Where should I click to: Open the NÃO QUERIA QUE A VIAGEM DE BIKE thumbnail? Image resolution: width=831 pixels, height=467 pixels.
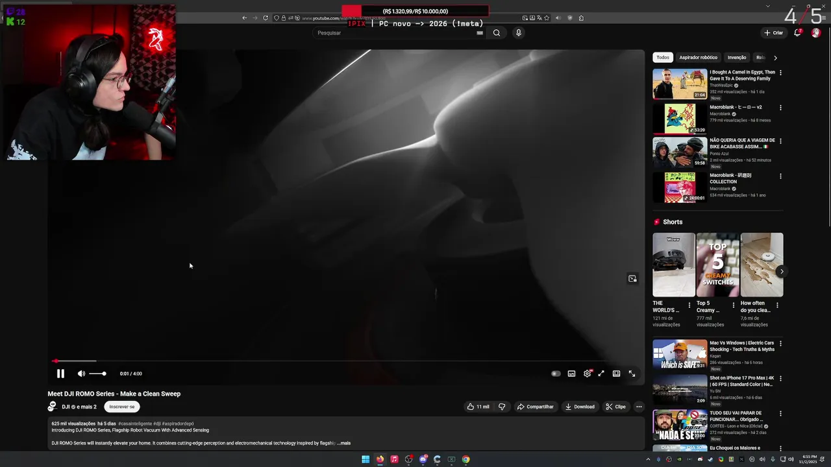pos(680,152)
